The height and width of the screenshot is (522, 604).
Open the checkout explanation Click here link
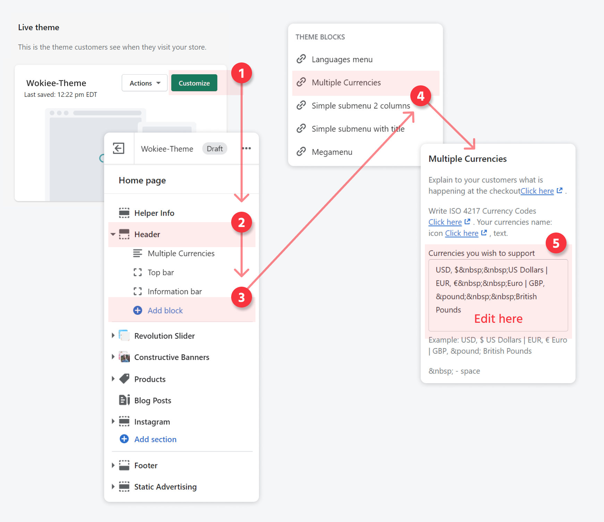click(537, 191)
